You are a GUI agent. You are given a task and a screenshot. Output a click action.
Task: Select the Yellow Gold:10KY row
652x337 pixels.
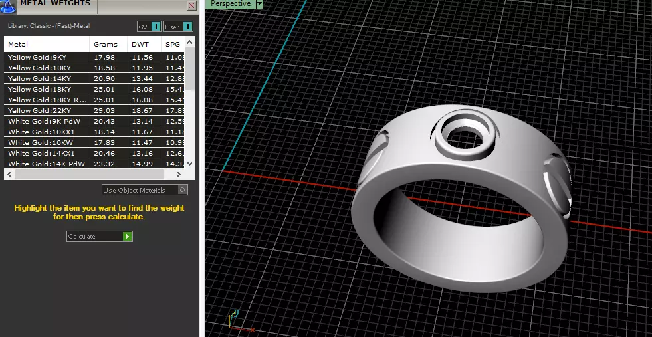(x=94, y=68)
